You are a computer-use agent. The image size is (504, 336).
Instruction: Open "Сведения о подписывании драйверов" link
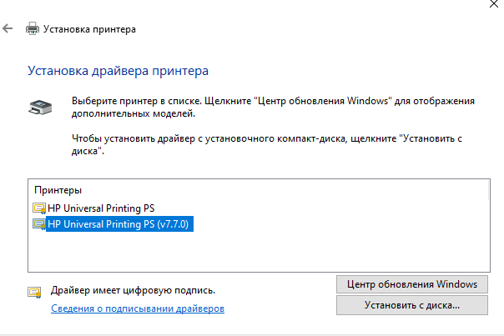tap(137, 308)
